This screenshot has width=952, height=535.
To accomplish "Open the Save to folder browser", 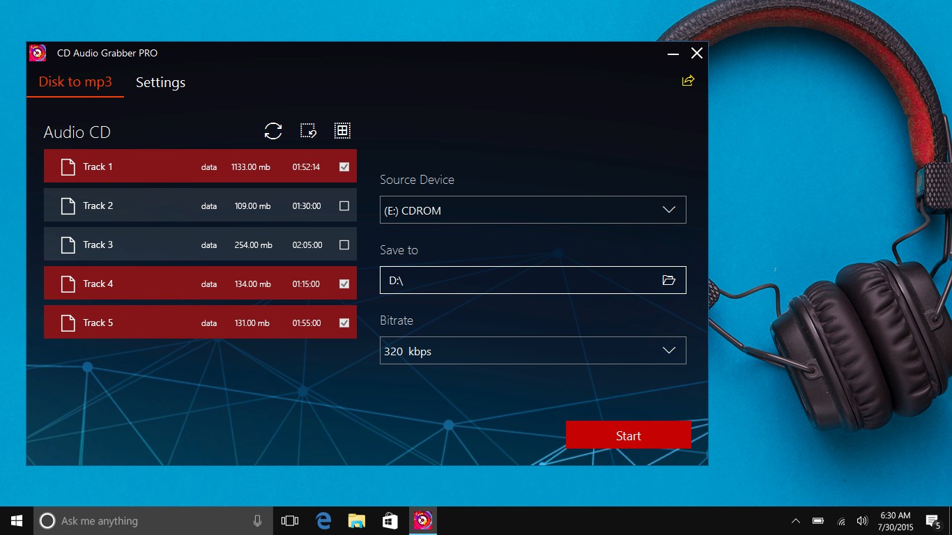I will 669,280.
